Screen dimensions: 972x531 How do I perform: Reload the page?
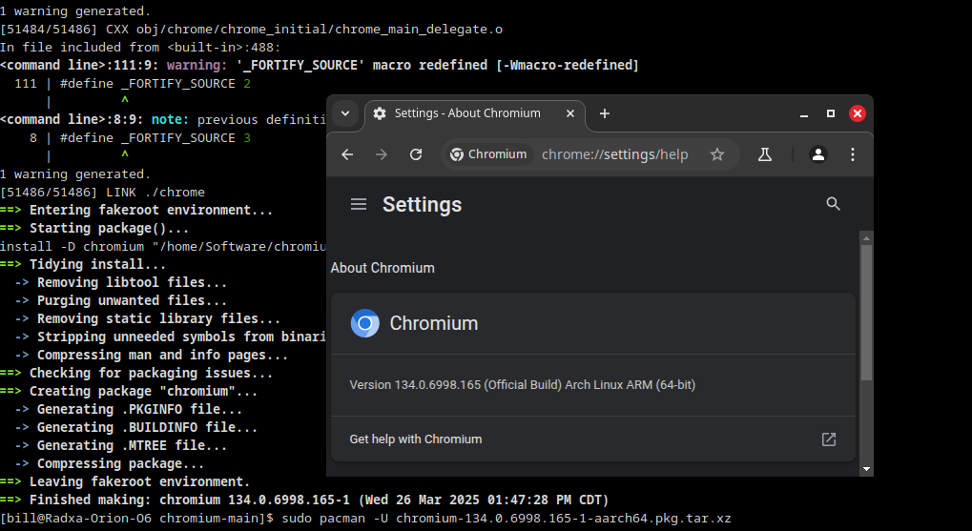(x=416, y=154)
